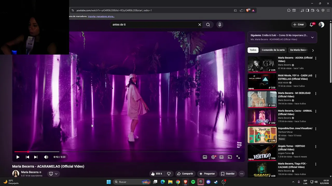This screenshot has width=332, height=186.
Task: Open Brave Shields lion icon
Action: 248,10
